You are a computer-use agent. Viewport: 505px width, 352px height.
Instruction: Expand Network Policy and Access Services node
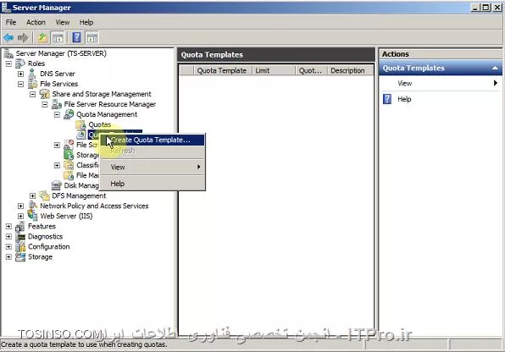click(x=20, y=206)
